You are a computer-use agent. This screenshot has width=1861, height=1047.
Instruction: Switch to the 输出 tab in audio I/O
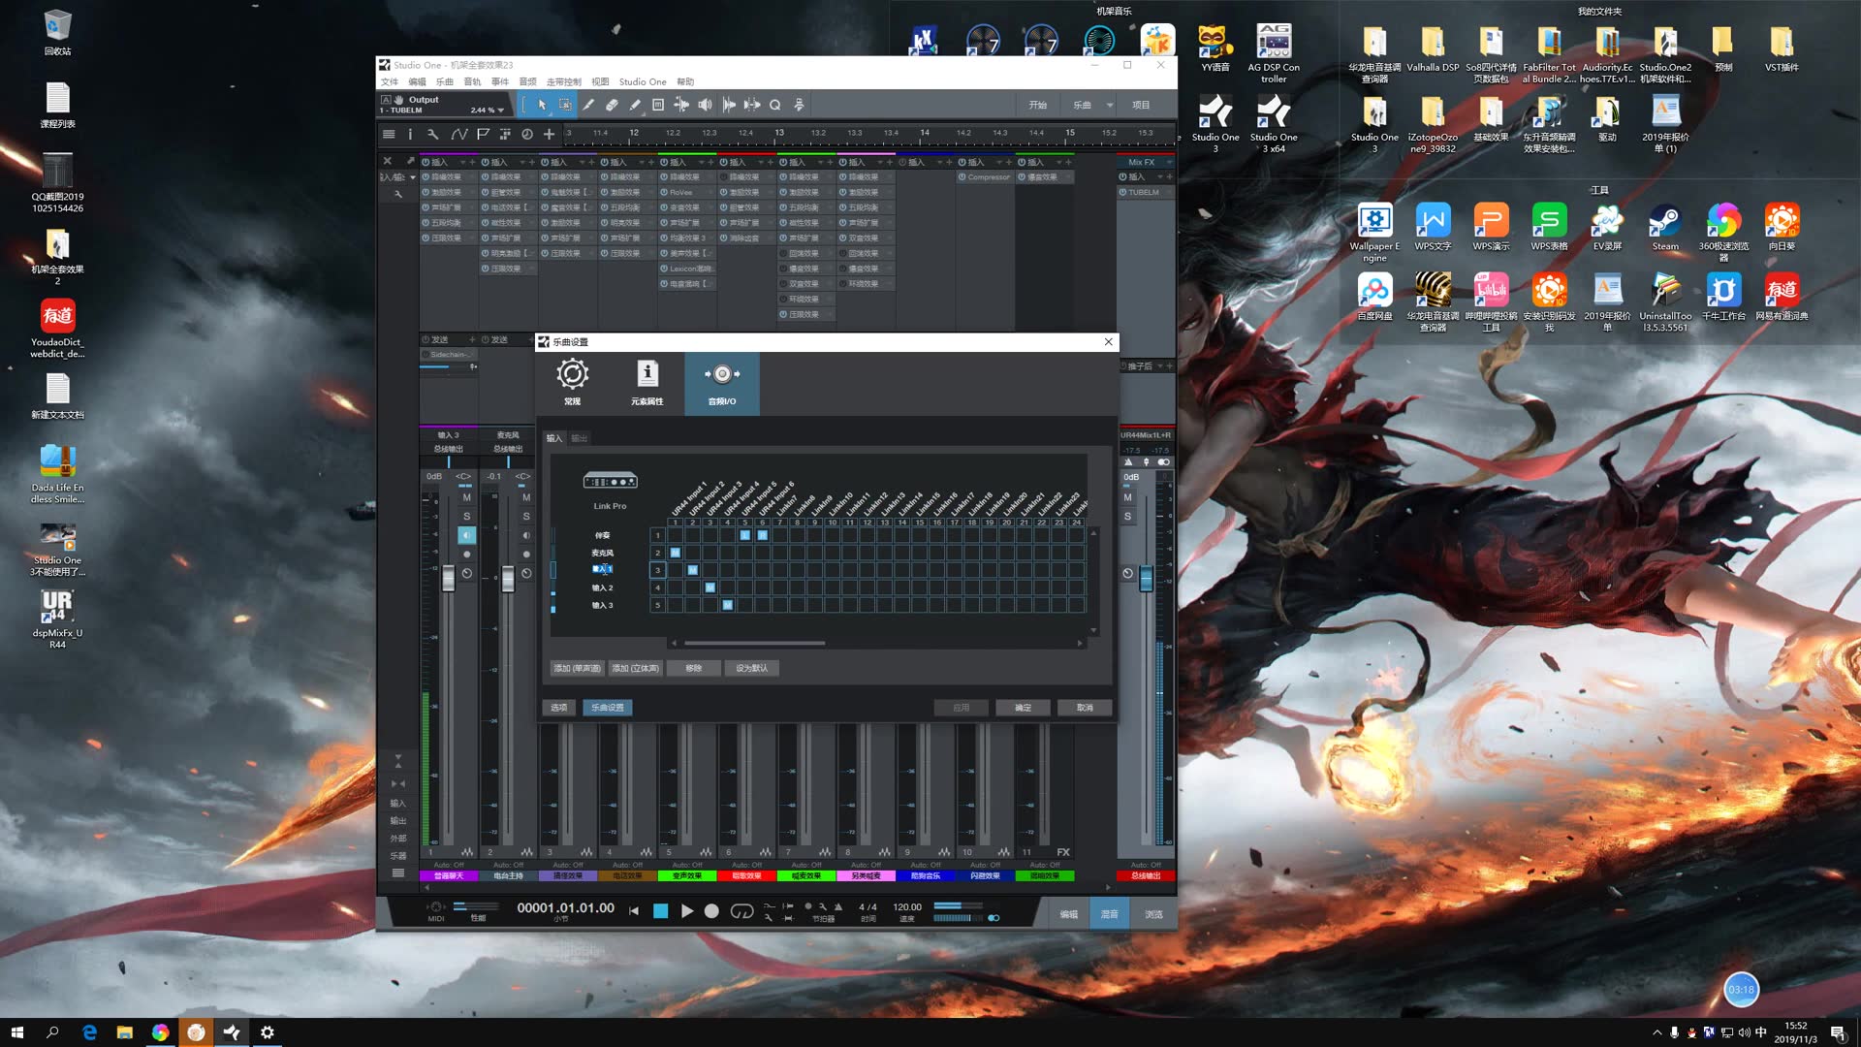(580, 438)
